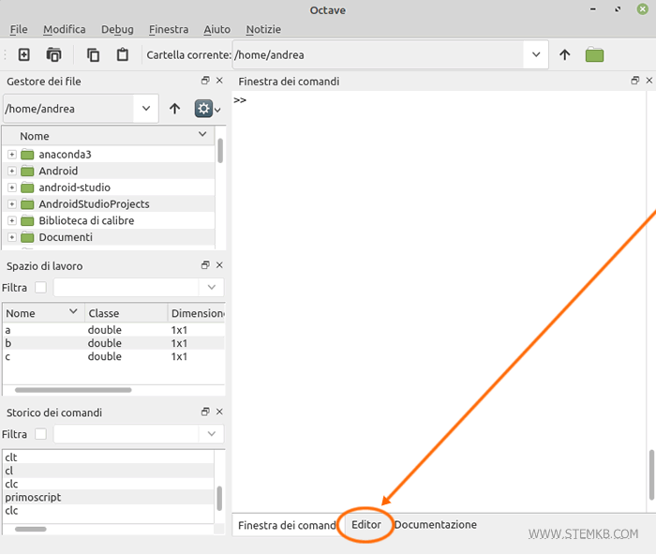Switch to the Documentazione tab

(x=436, y=525)
